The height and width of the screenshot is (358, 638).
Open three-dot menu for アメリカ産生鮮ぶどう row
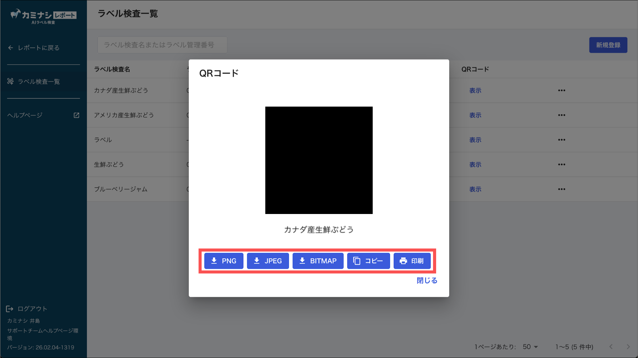561,115
